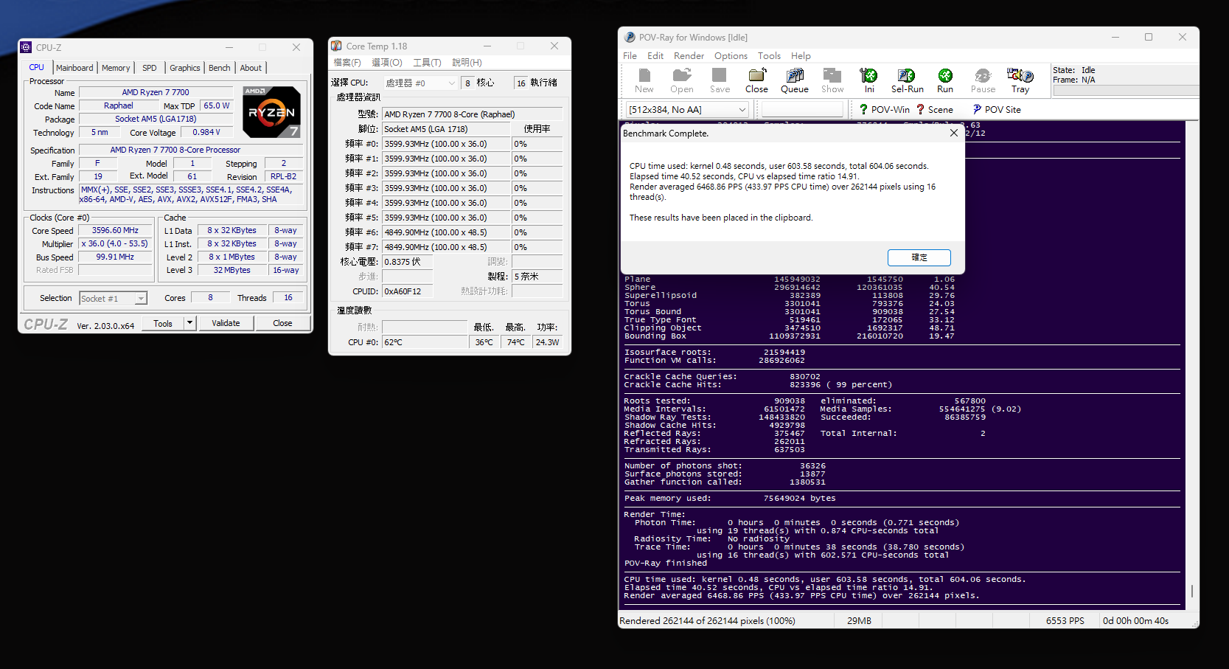The width and height of the screenshot is (1229, 669).
Task: Open the resolution preset dropdown [512x384, No AA]
Action: coord(687,109)
